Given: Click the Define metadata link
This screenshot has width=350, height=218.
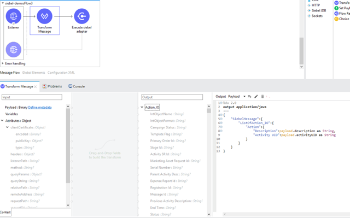Looking at the screenshot, I should (x=40, y=108).
